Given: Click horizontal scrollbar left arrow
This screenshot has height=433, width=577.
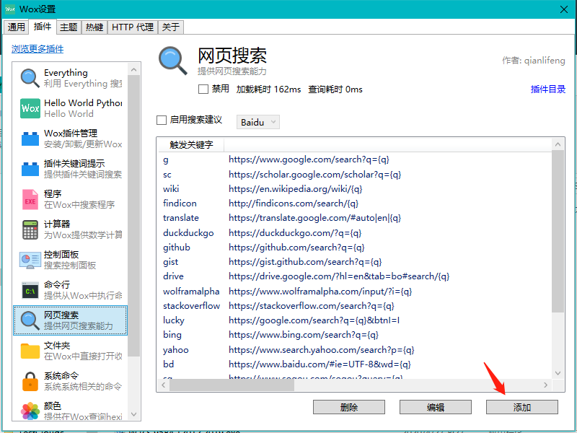Looking at the screenshot, I should tap(164, 385).
